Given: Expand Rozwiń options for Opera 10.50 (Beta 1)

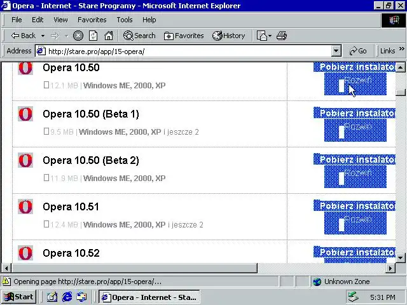Looking at the screenshot, I should coord(355,130).
